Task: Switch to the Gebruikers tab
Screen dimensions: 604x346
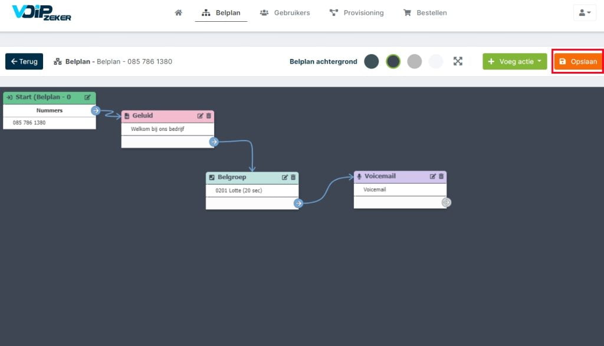Action: click(285, 13)
